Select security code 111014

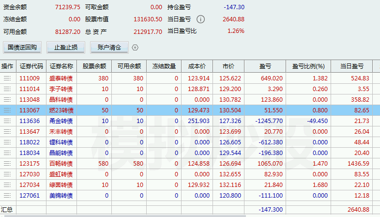(30, 89)
